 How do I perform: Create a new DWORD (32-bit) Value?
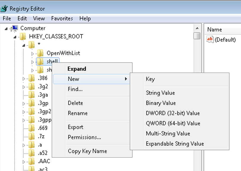pos(179,113)
